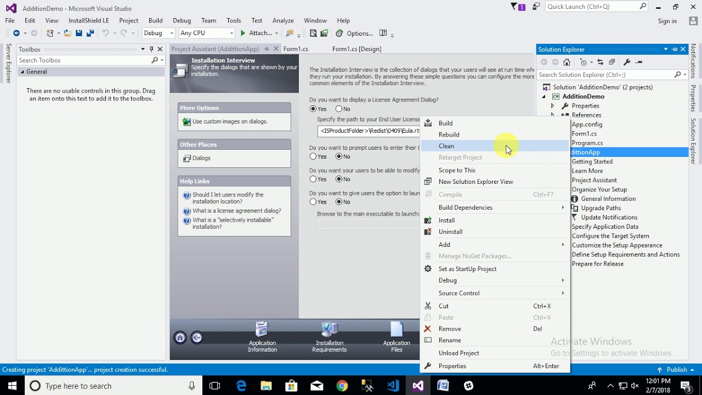Click the Quick Launch search box

[x=592, y=7]
